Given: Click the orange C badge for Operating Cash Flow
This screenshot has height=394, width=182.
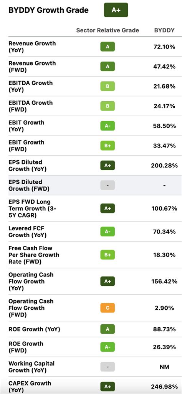Looking at the screenshot, I should click(x=108, y=308).
